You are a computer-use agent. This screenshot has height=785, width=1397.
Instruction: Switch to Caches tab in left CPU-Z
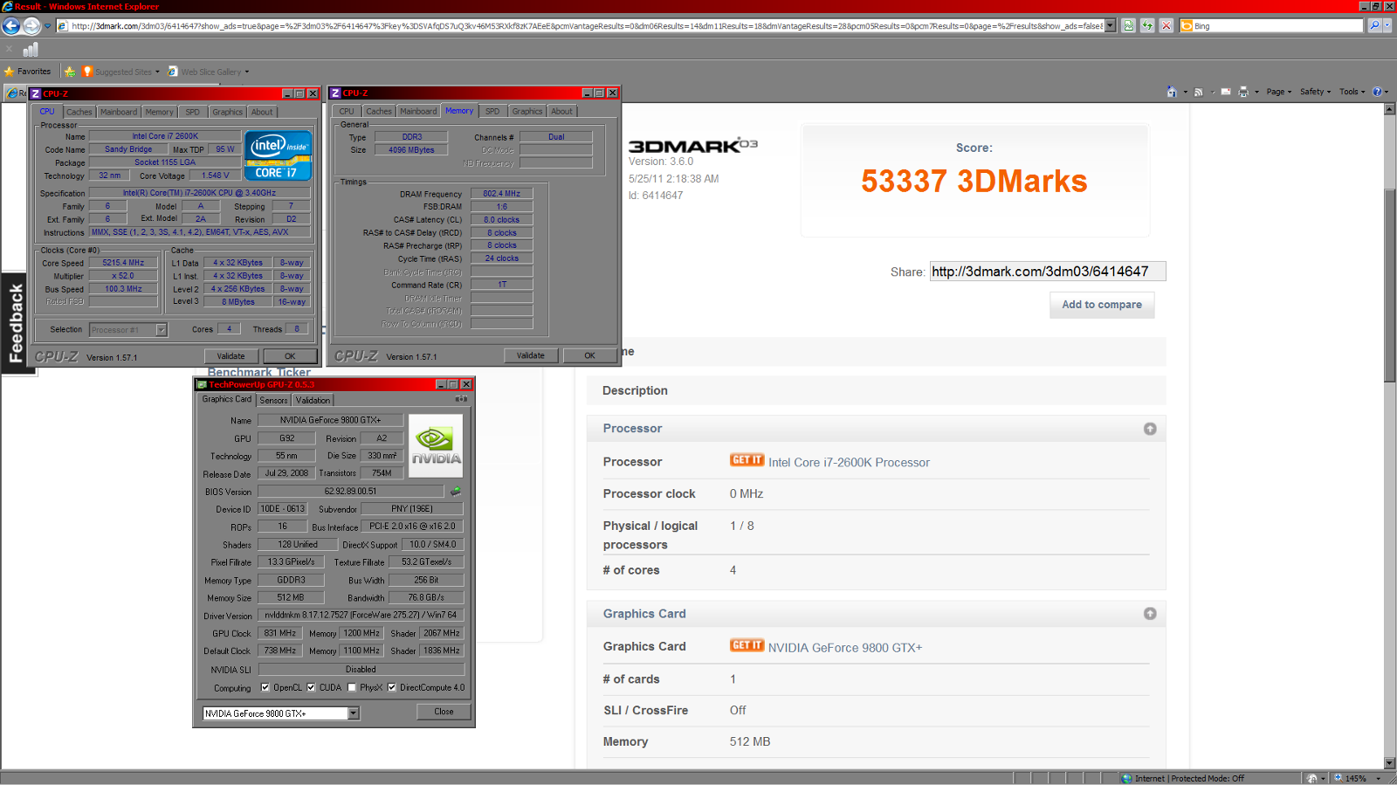pyautogui.click(x=79, y=112)
